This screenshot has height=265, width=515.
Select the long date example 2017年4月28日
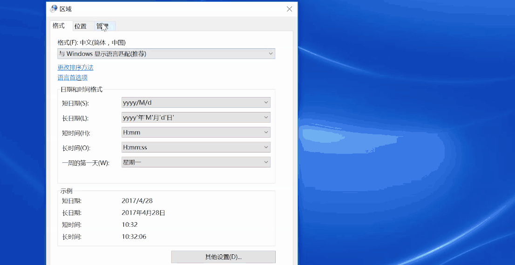coord(143,213)
